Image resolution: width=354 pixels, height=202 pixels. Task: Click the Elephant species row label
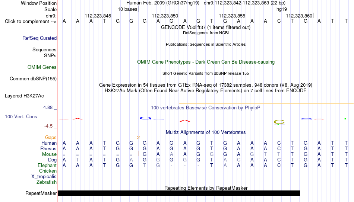tap(47, 165)
